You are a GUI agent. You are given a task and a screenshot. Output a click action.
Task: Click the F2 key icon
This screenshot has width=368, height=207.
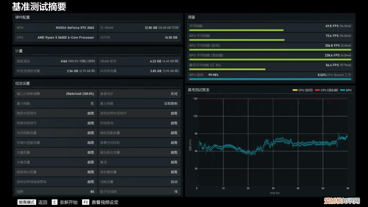pyautogui.click(x=85, y=202)
